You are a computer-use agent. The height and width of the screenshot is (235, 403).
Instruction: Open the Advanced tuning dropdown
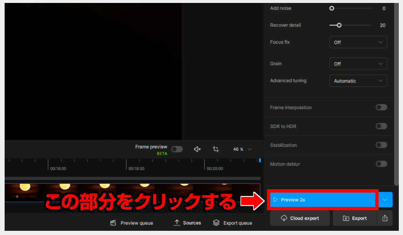358,81
